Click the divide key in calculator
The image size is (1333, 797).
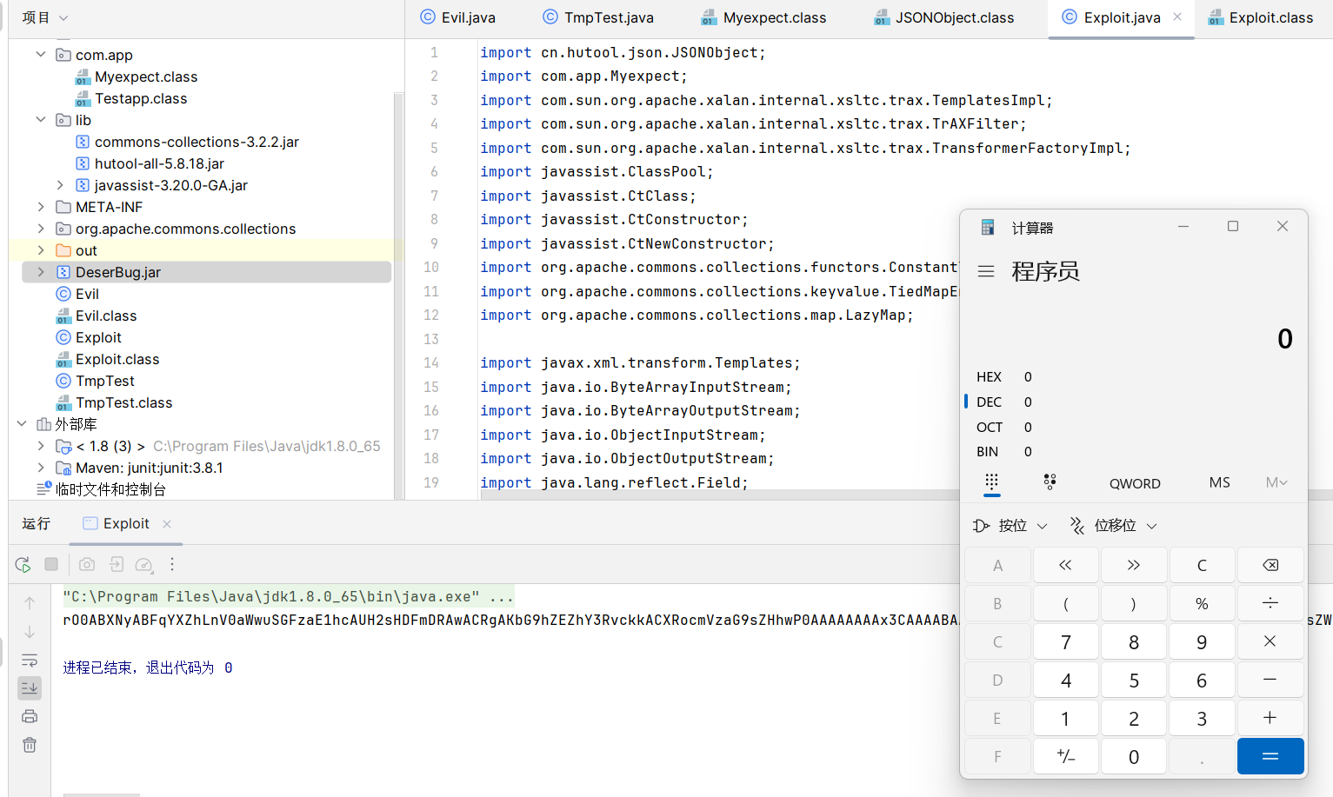[1270, 603]
